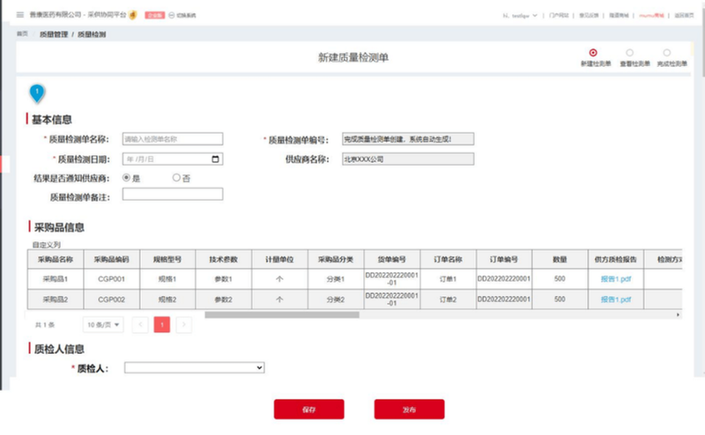Screen dimensions: 705x435
Task: Click 自定义列 above the table
Action: pyautogui.click(x=47, y=245)
